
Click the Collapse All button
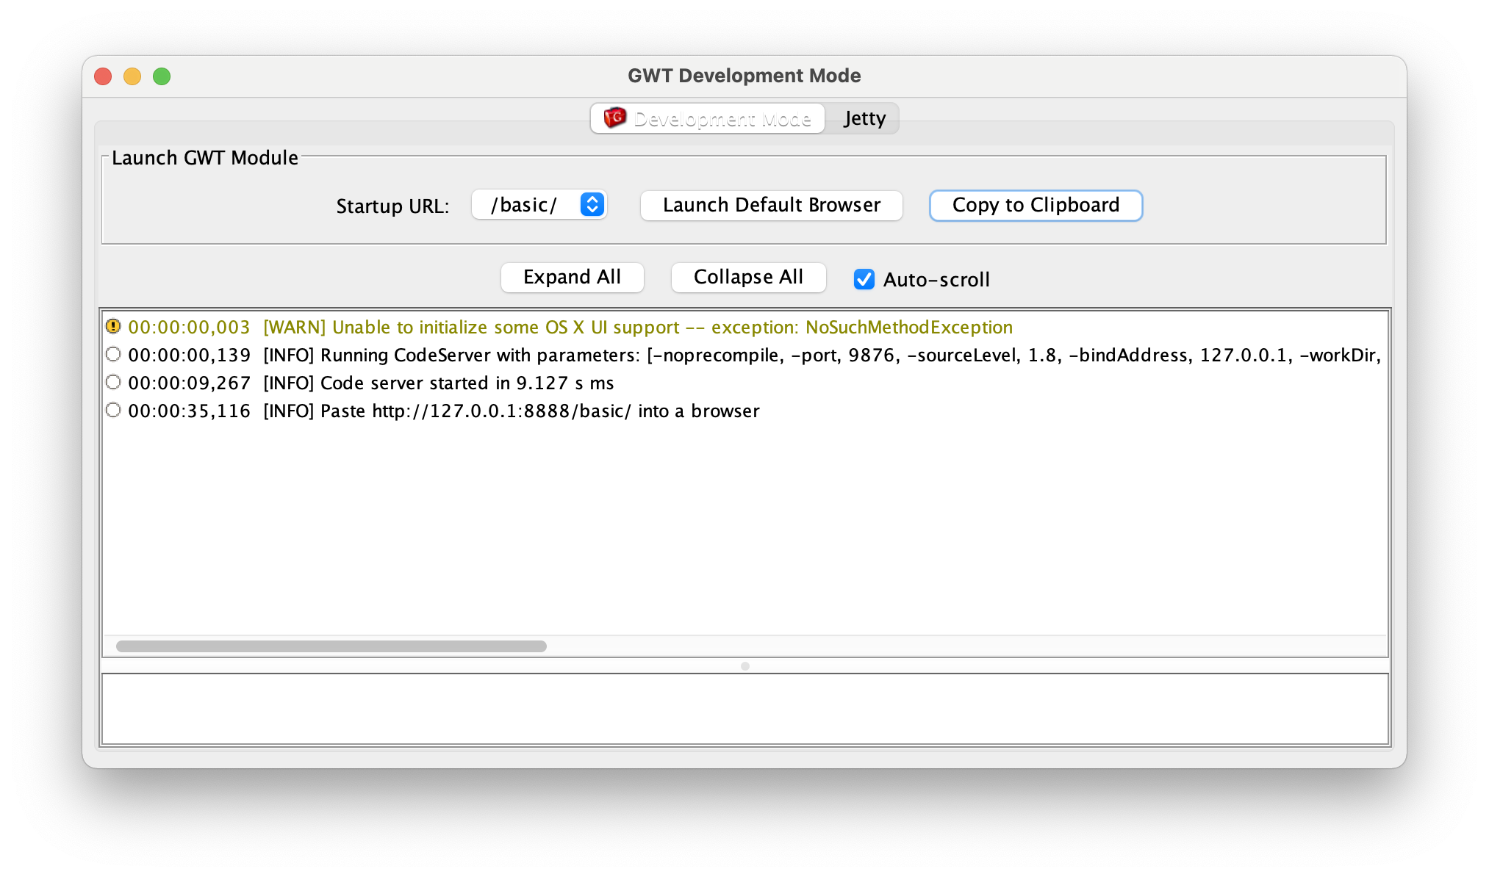pos(747,278)
